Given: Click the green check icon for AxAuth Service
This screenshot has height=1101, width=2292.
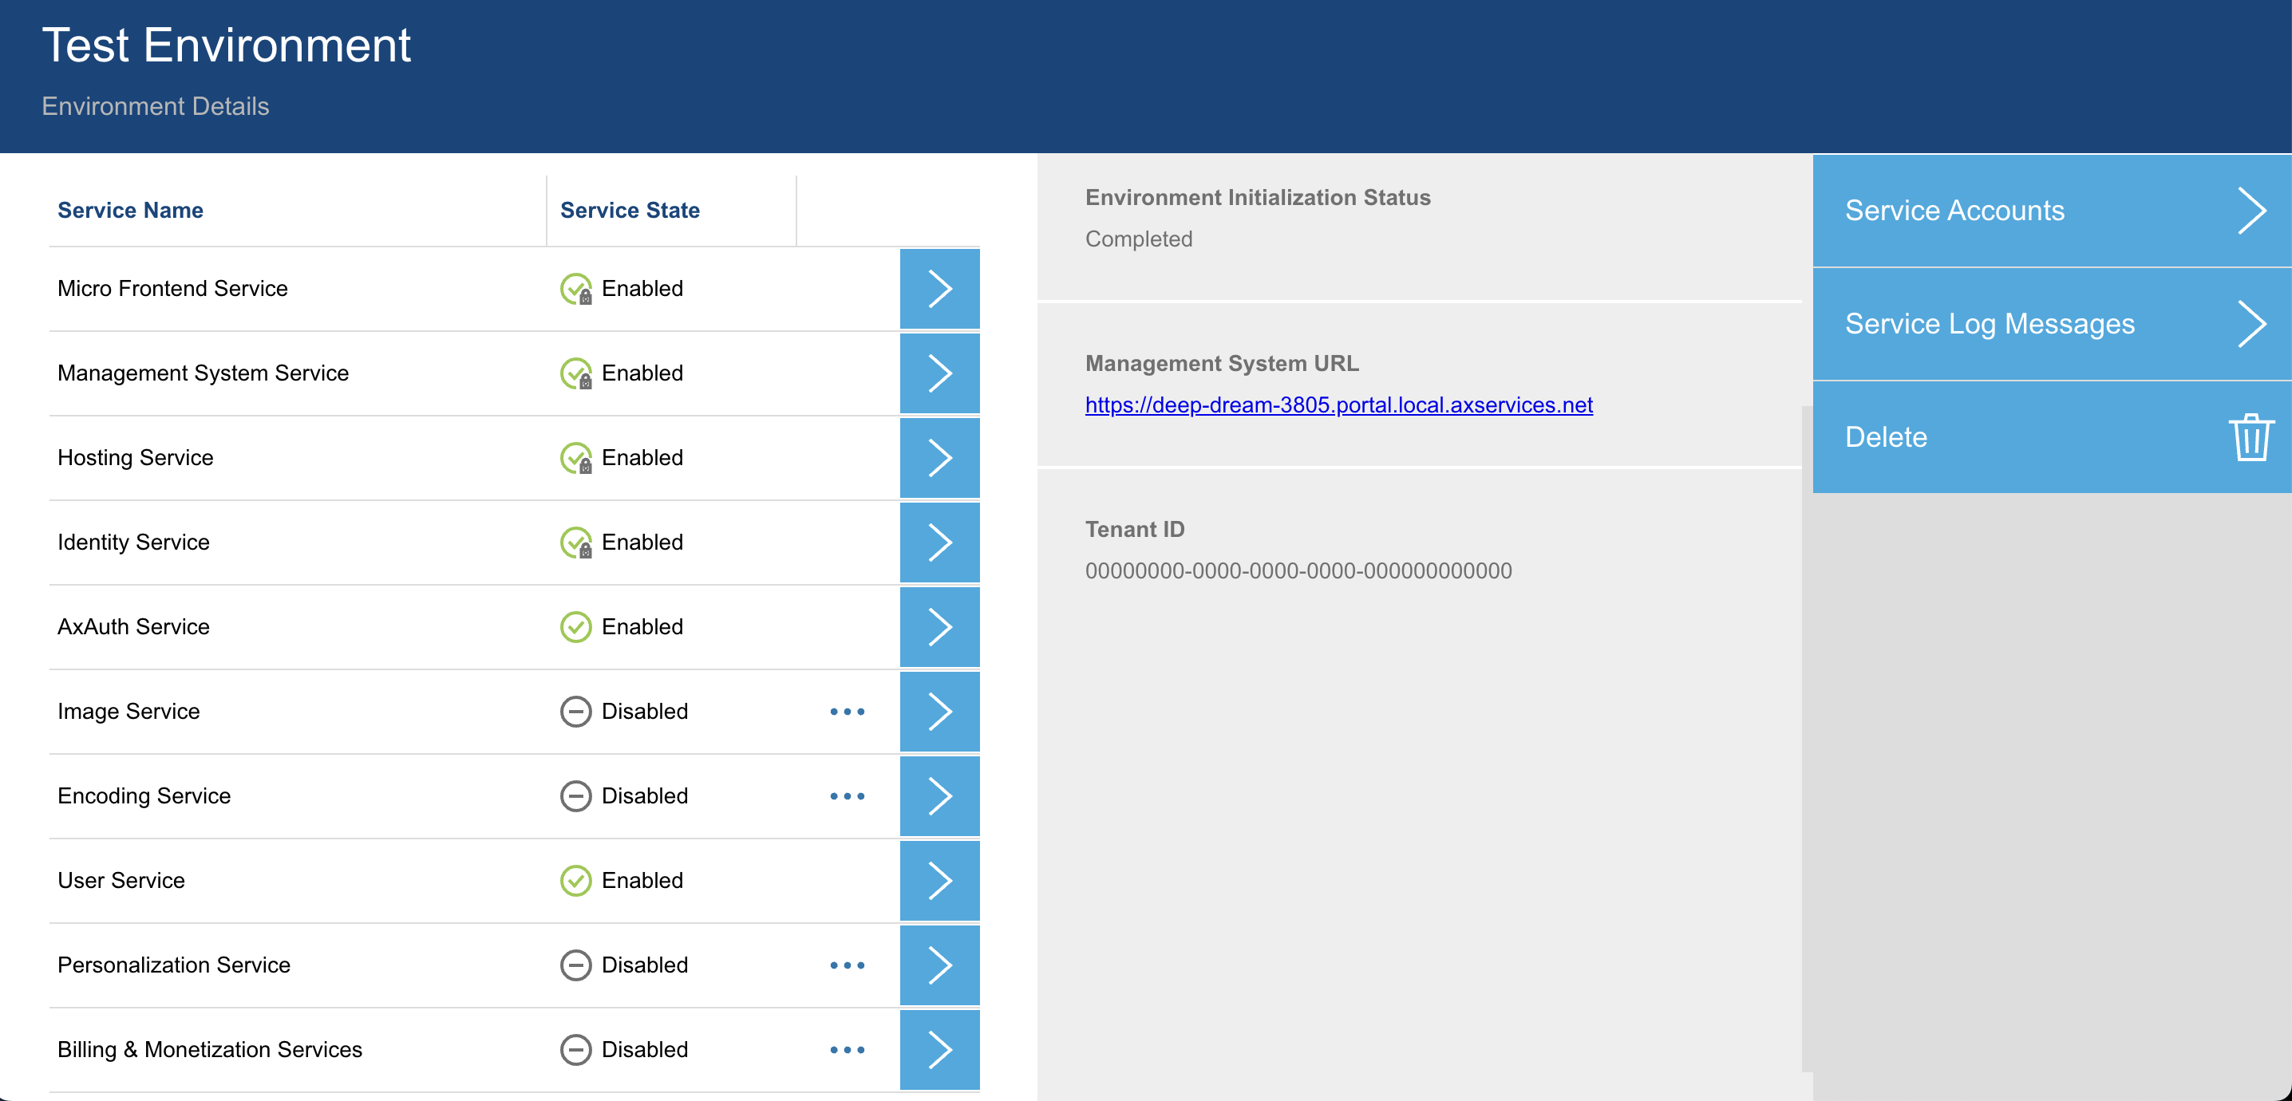Looking at the screenshot, I should click(576, 626).
